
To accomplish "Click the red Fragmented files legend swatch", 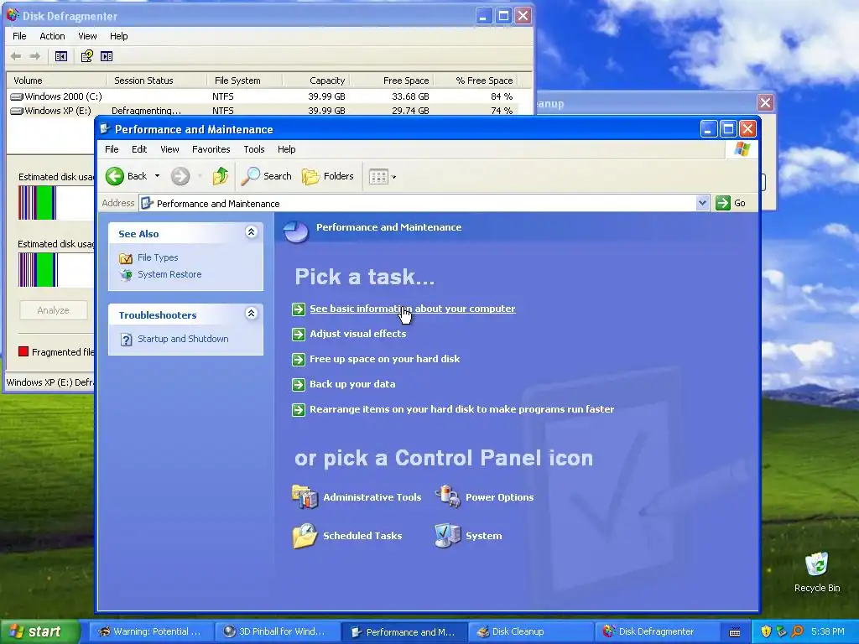I will coord(23,351).
